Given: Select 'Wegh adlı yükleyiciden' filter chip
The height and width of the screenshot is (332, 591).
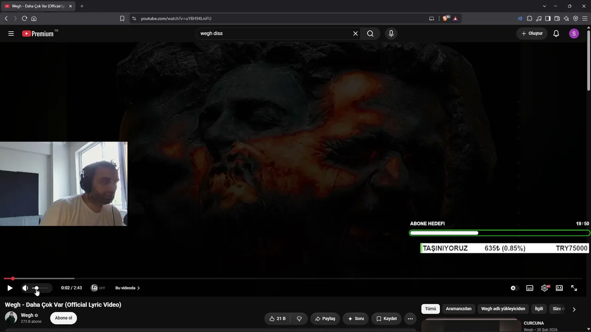Looking at the screenshot, I should pos(503,309).
